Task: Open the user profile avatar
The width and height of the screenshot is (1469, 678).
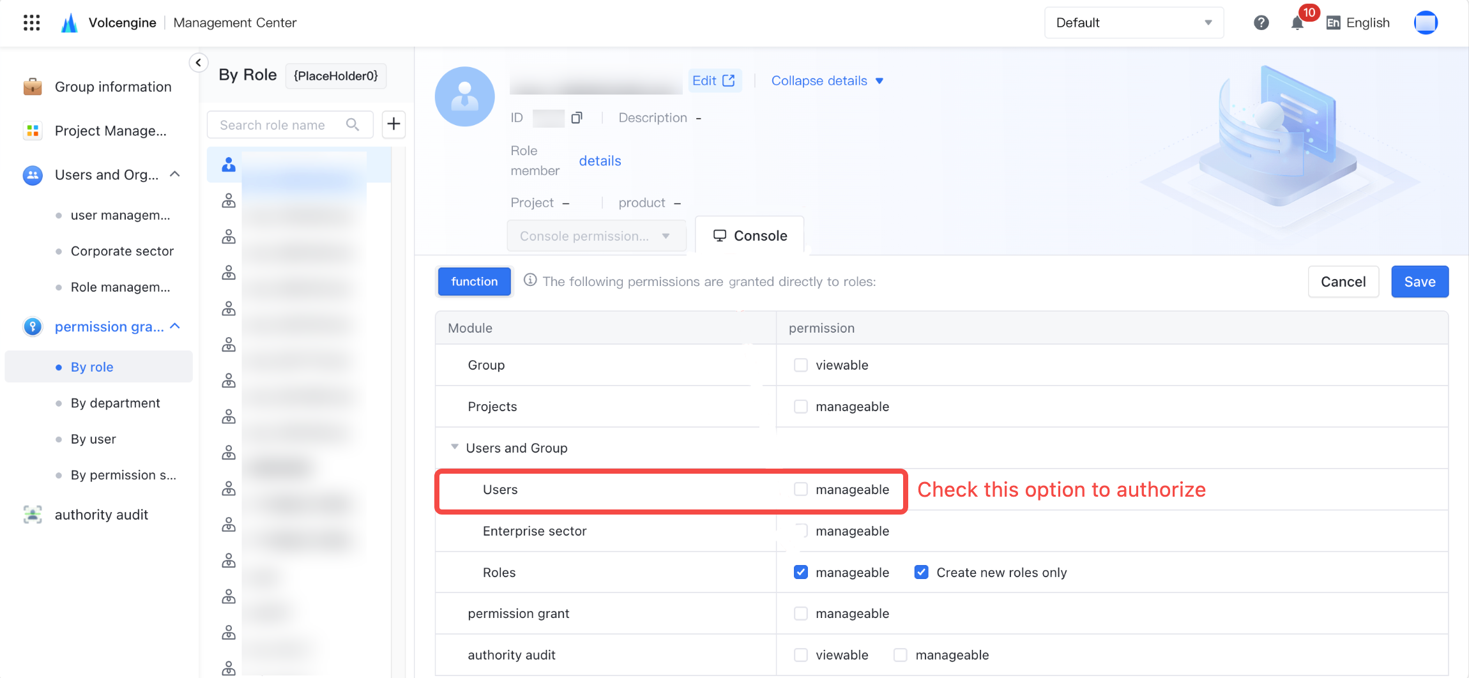Action: (1426, 23)
